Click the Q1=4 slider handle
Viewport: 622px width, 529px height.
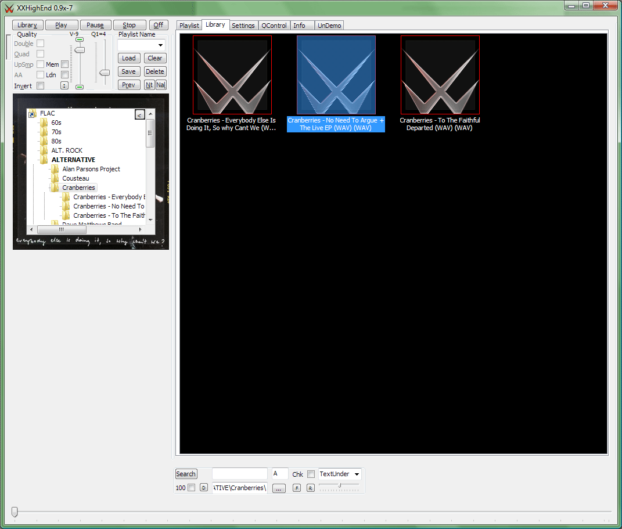coord(105,73)
